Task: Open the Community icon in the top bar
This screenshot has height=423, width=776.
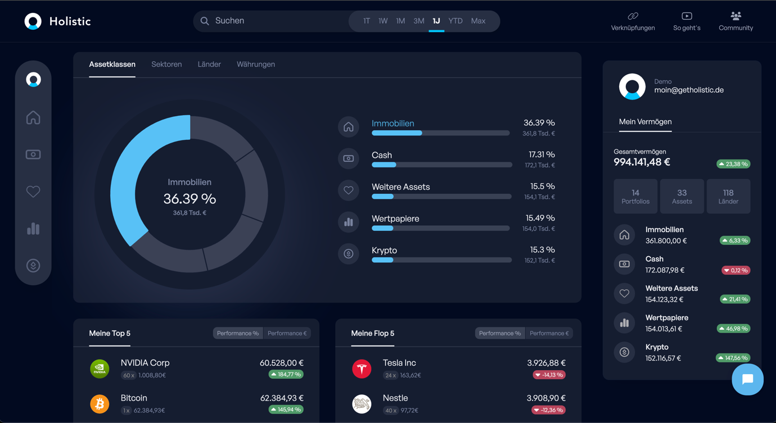Action: 736,21
